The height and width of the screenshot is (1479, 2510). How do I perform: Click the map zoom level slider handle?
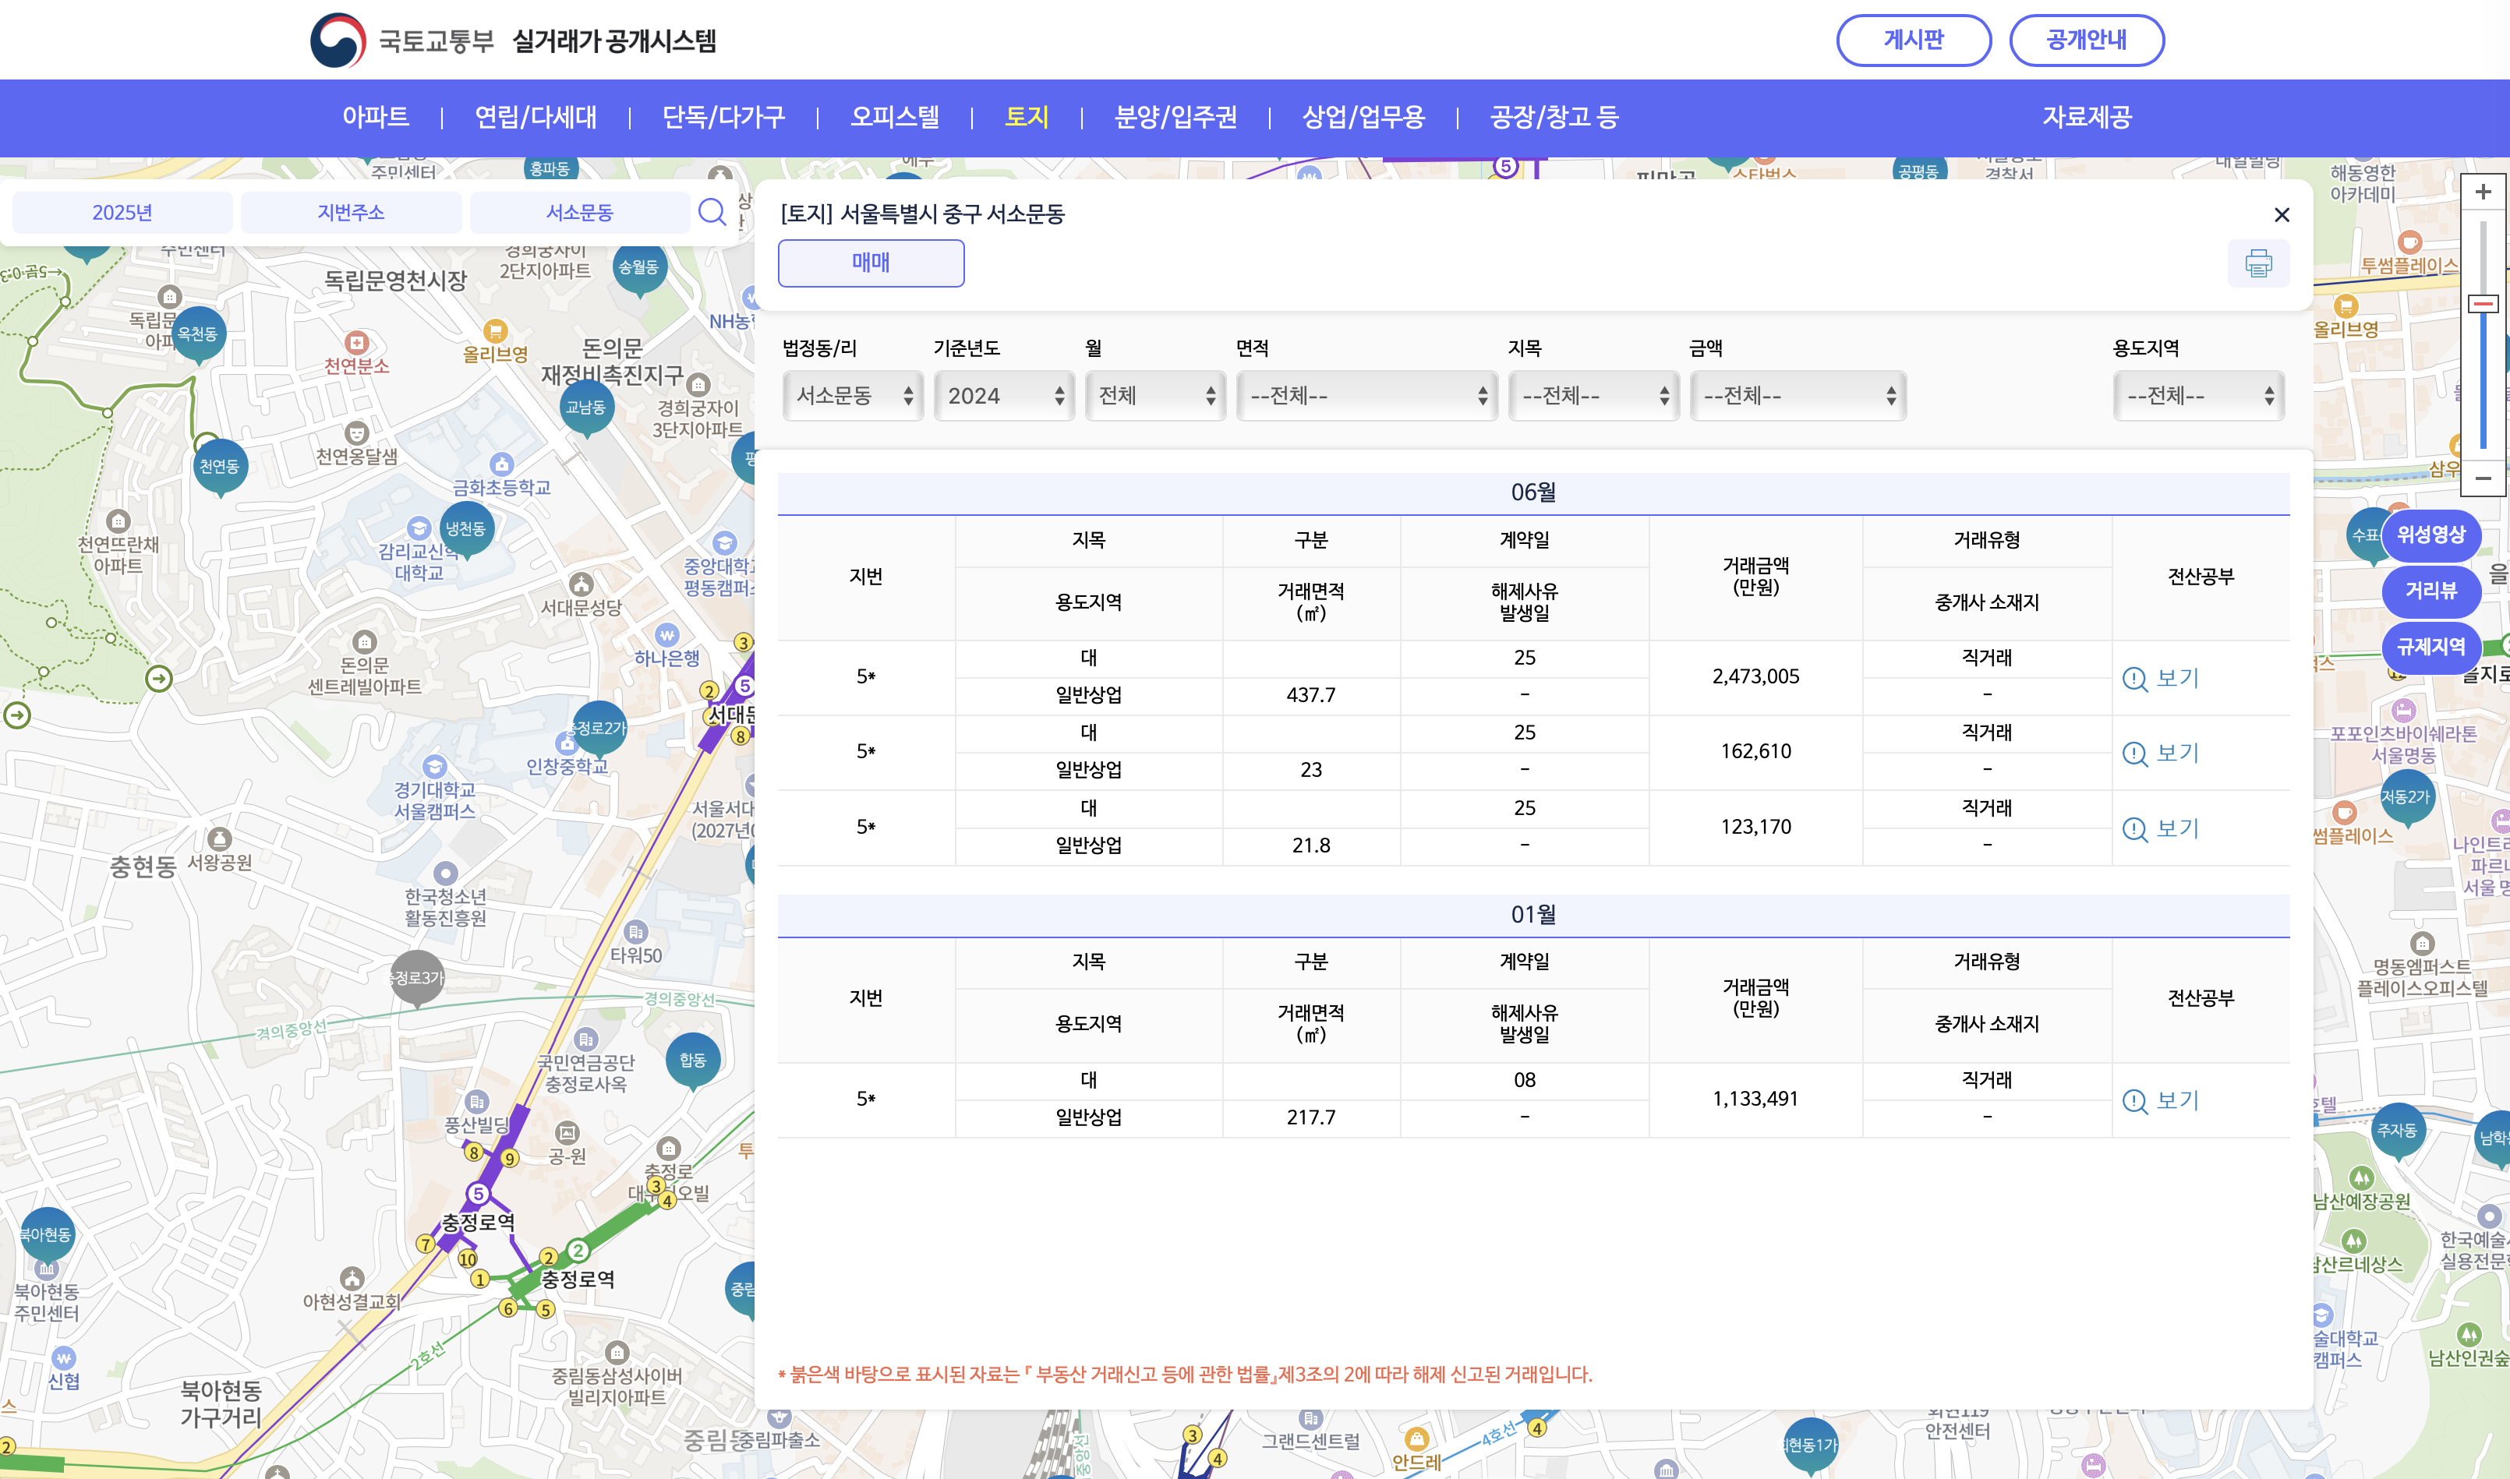click(x=2483, y=303)
